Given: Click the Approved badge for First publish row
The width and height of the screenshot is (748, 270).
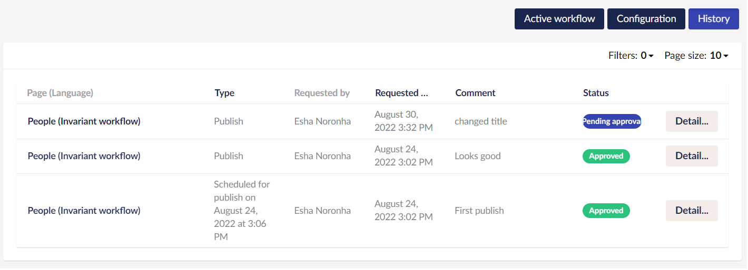Looking at the screenshot, I should (606, 211).
